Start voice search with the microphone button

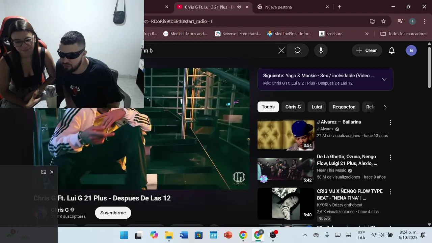tap(321, 51)
